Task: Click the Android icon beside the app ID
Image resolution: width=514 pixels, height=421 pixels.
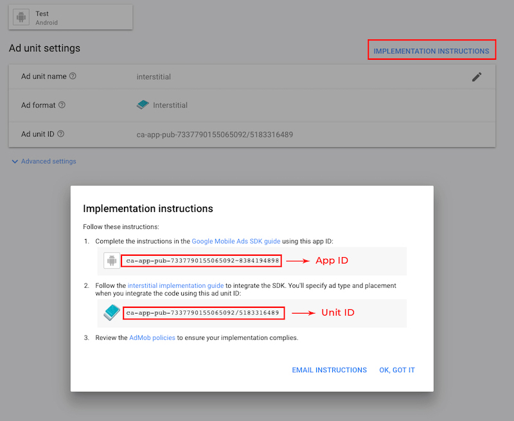Action: click(x=112, y=261)
